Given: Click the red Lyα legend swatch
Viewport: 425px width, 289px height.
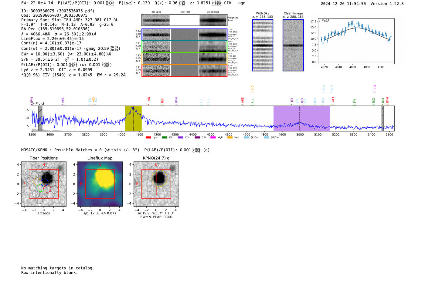Looking at the screenshot, I should (x=148, y=137).
